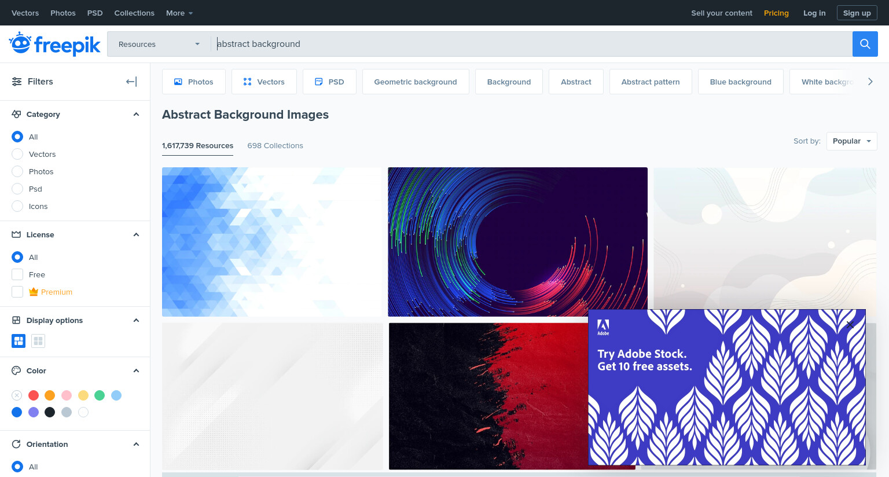Click Sell your content link
The image size is (889, 477).
722,13
